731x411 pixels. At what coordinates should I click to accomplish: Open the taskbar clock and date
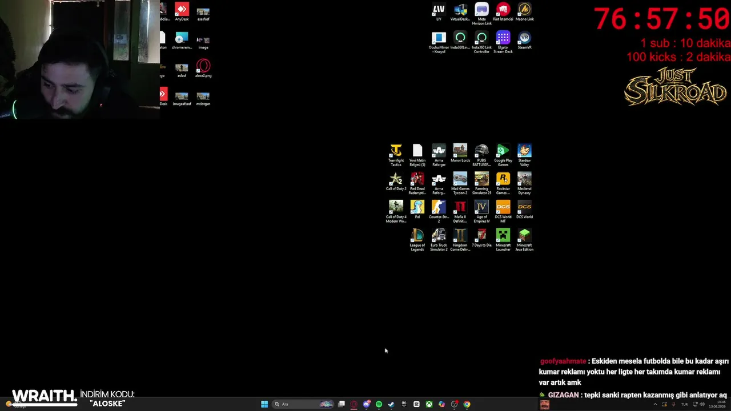(x=717, y=404)
